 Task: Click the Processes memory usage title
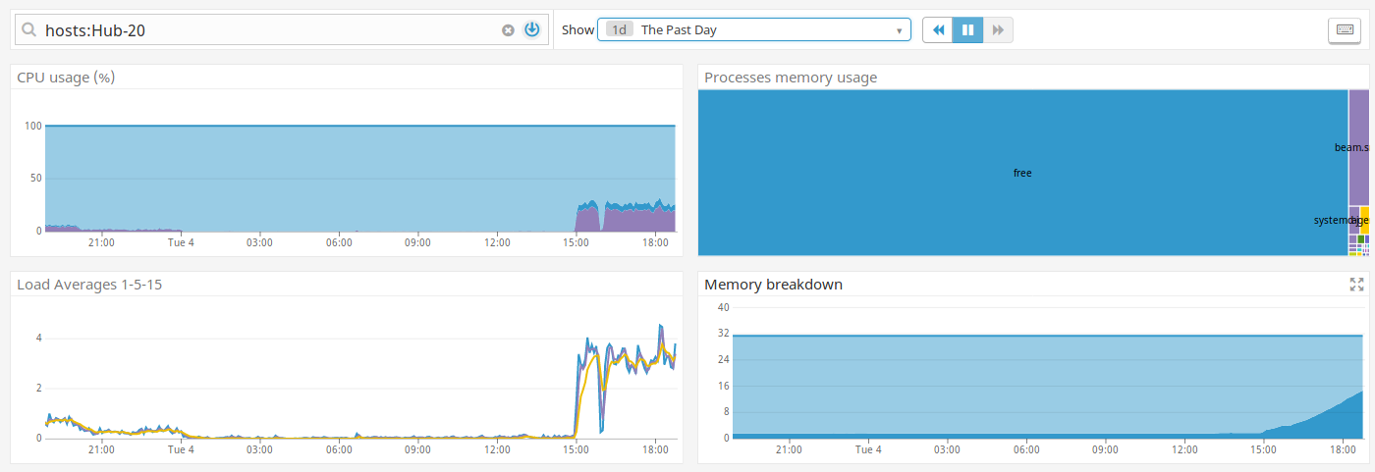791,78
